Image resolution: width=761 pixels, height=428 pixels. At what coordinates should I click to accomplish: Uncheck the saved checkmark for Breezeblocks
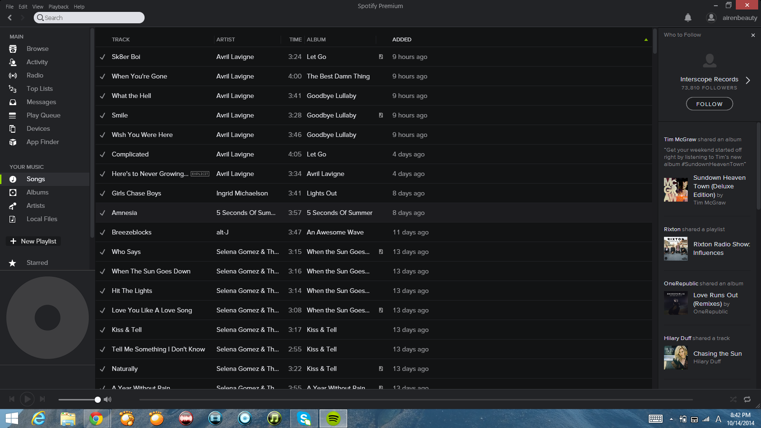click(102, 233)
